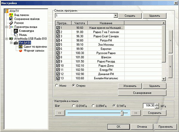This screenshot has height=132, width=179.
Task: Select the Русское Радио station row
Action: [109, 53]
